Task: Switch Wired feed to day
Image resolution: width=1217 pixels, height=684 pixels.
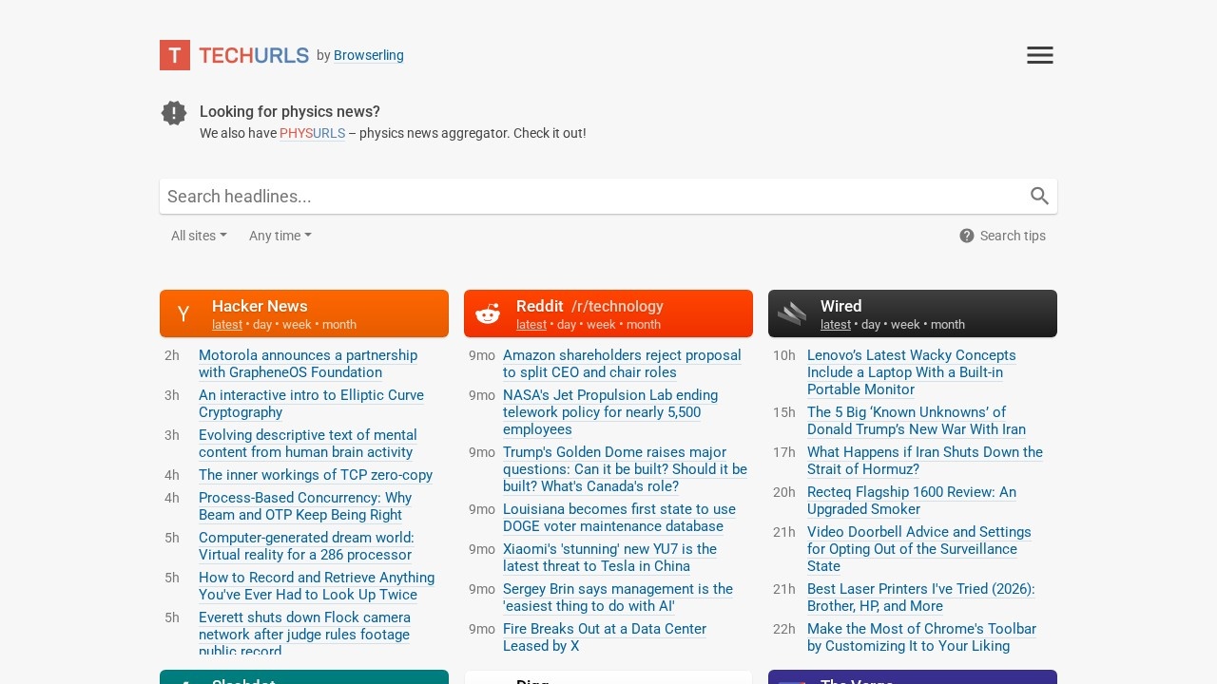Action: point(871,325)
